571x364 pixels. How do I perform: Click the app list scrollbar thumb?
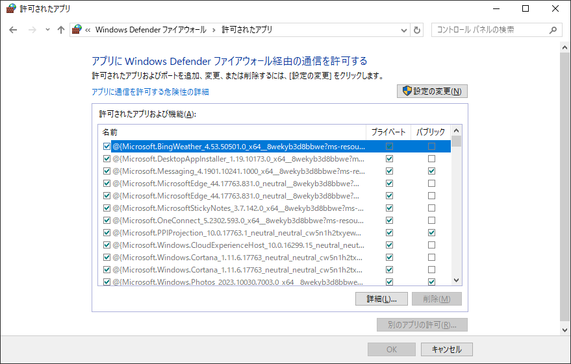coord(456,141)
